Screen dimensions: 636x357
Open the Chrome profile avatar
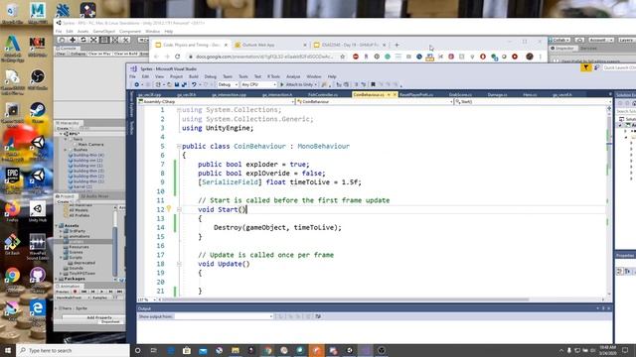coord(530,57)
